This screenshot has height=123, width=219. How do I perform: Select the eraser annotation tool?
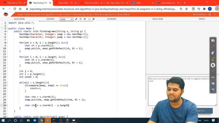coord(213,53)
